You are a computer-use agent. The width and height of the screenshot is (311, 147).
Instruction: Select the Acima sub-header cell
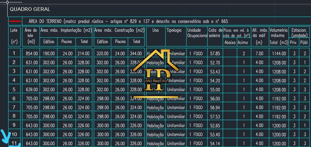pos(243,42)
